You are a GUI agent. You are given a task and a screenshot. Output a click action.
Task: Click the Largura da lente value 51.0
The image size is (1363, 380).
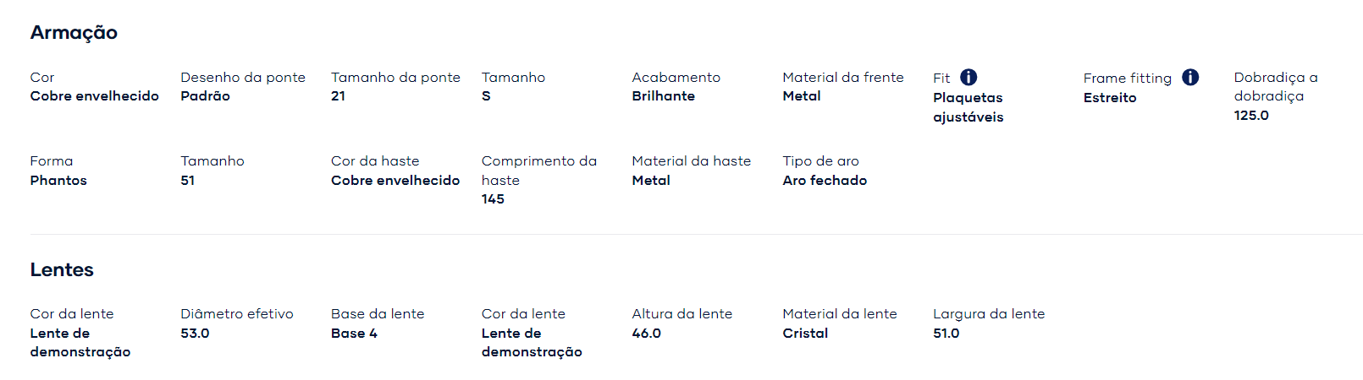point(946,334)
